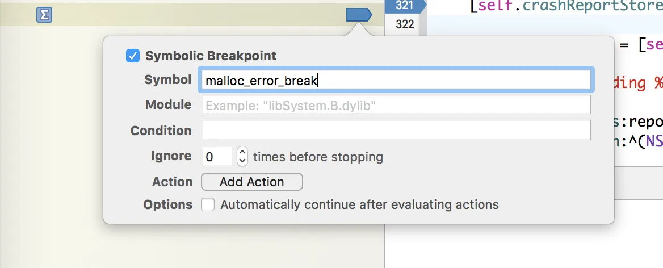Click into the Condition field
Viewport: 663px width, 268px height.
tap(396, 131)
